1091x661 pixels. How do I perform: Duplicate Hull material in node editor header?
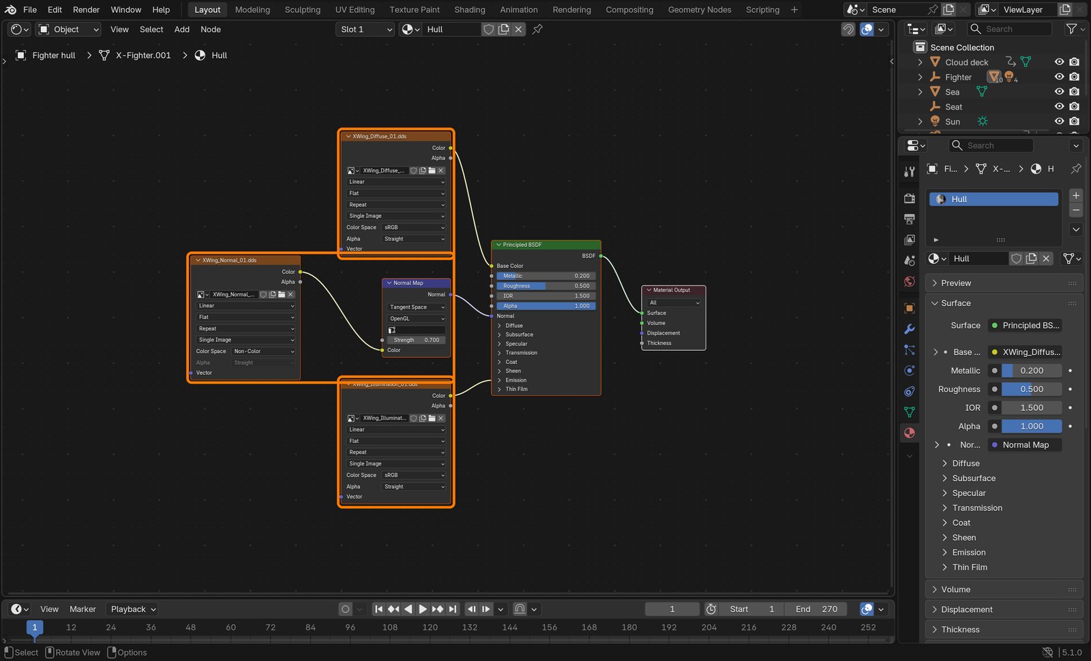[x=503, y=29]
